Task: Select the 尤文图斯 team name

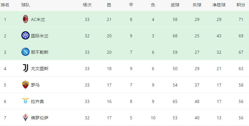Action: click(40, 69)
